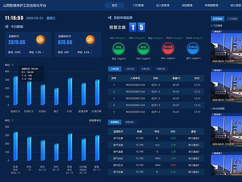Open the 统计报表 navigation tab

(x=236, y=6)
